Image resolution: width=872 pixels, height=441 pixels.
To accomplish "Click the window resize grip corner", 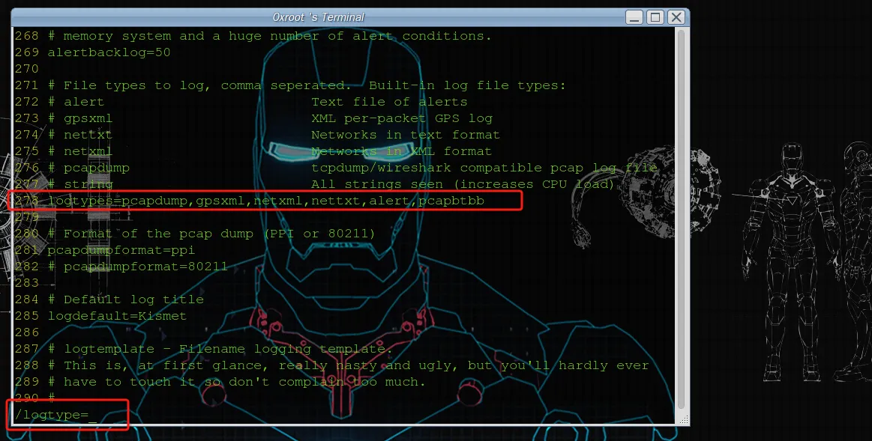I will 684,419.
